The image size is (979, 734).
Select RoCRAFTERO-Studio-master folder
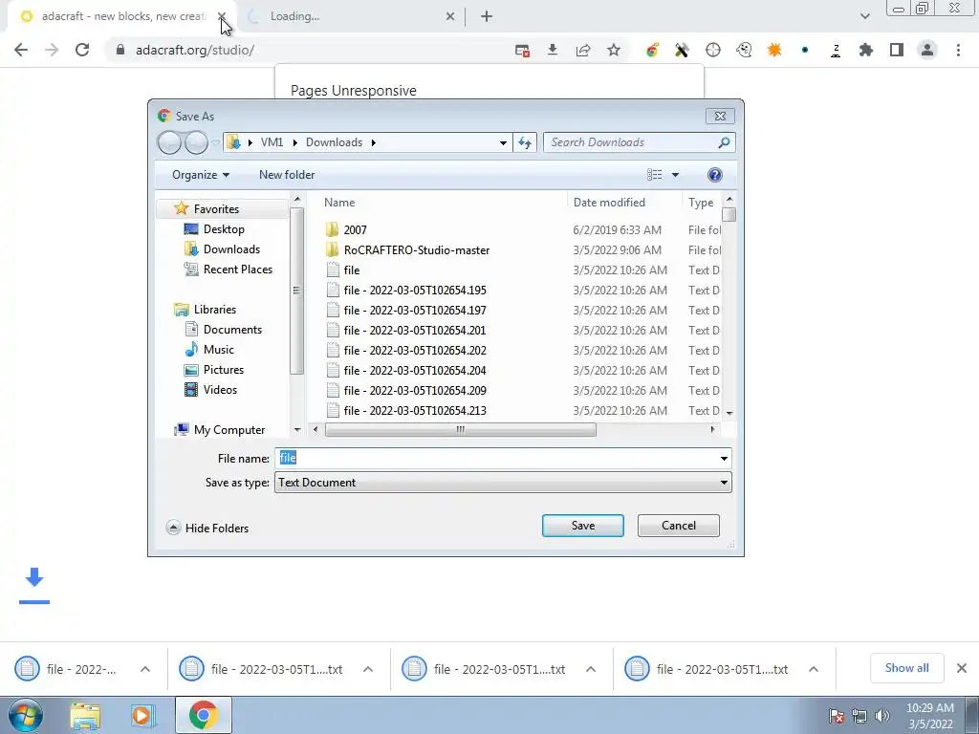tap(417, 249)
